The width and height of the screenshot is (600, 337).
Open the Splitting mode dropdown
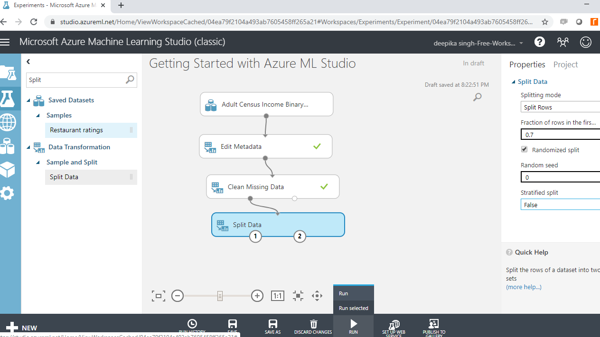pyautogui.click(x=560, y=107)
